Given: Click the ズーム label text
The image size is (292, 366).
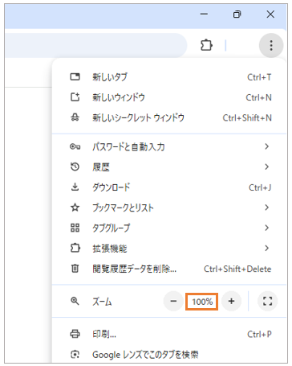Looking at the screenshot, I should [x=102, y=302].
